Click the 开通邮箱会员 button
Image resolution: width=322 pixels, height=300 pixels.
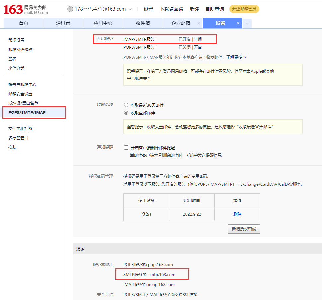(x=244, y=9)
